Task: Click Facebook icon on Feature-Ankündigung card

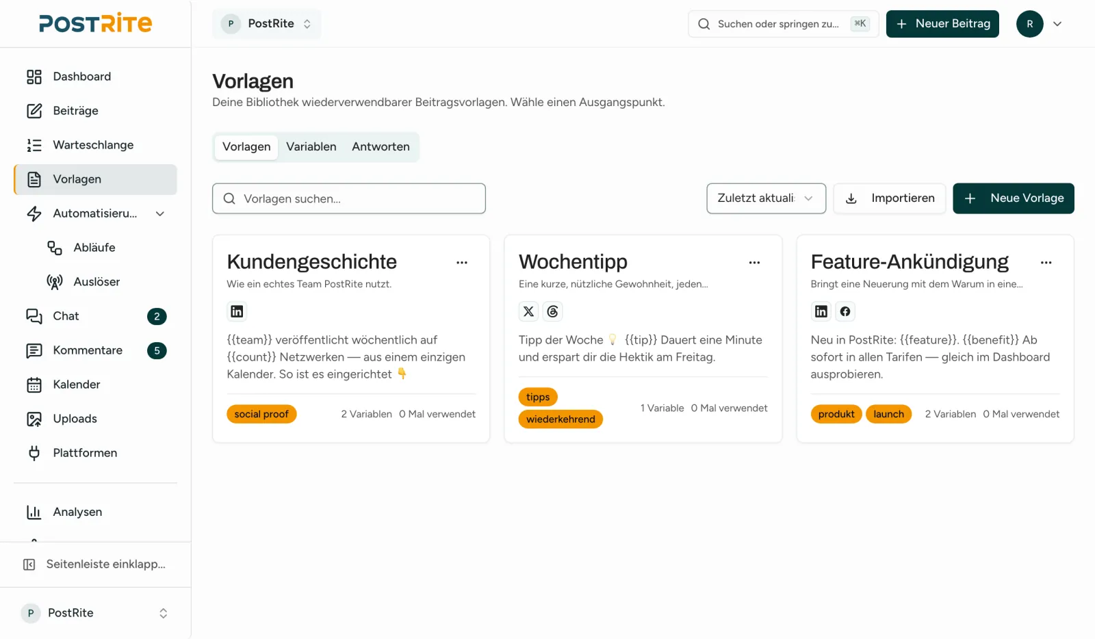Action: [x=845, y=311]
